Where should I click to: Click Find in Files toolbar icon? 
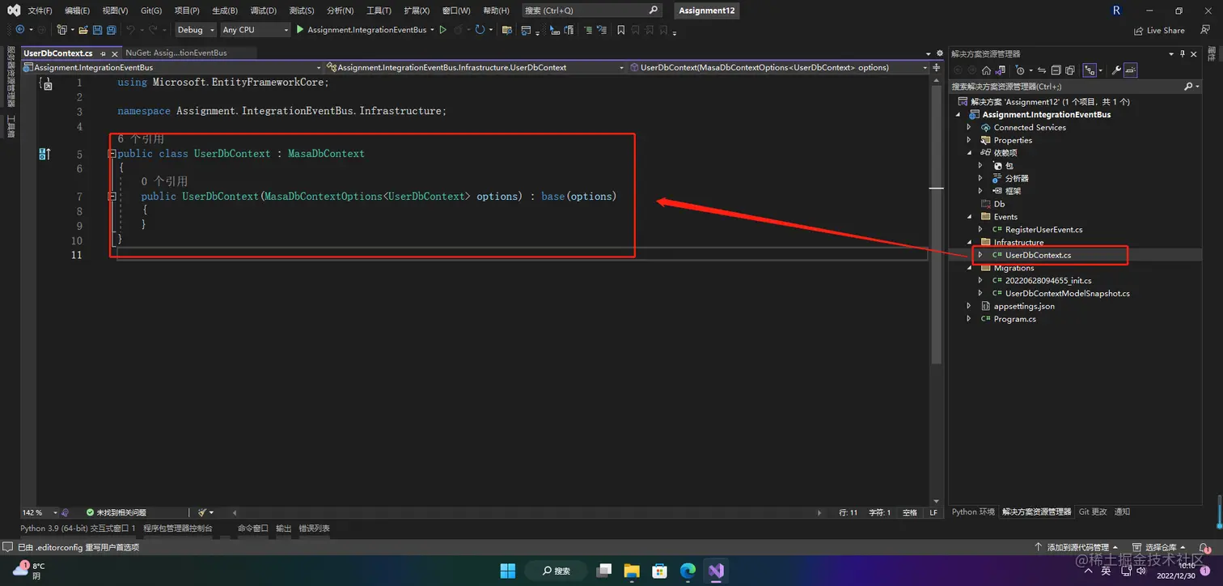point(506,30)
